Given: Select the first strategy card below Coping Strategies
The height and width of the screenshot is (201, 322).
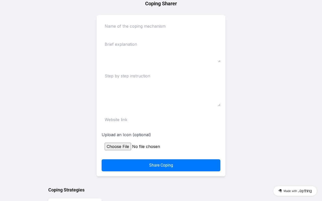Looking at the screenshot, I should coord(75,200).
